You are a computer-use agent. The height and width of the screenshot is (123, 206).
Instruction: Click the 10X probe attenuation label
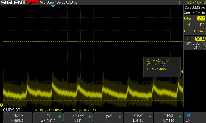188,43
